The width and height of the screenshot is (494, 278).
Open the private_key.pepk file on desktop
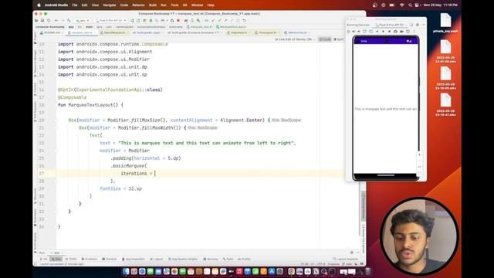[445, 23]
